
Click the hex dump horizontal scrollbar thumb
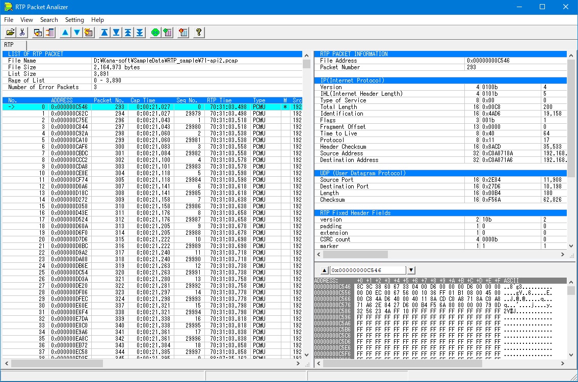tap(403, 363)
